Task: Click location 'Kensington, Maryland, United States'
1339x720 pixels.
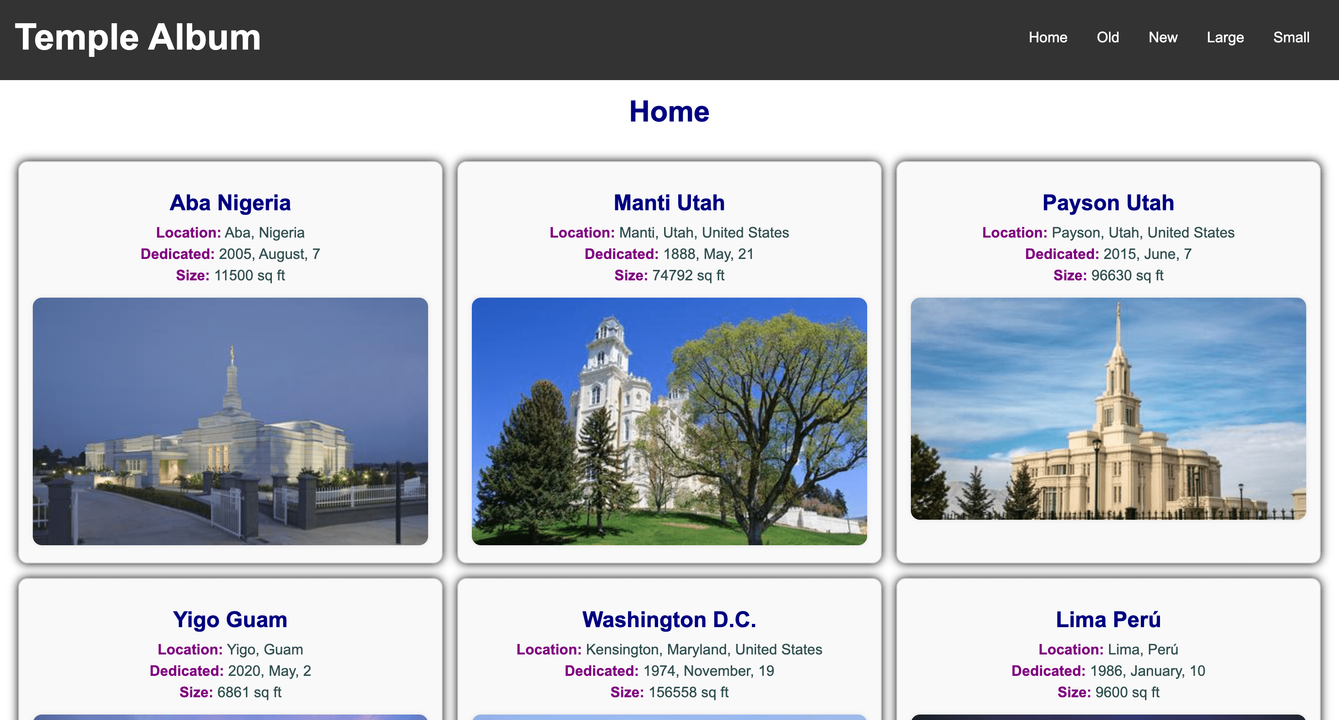Action: point(704,649)
